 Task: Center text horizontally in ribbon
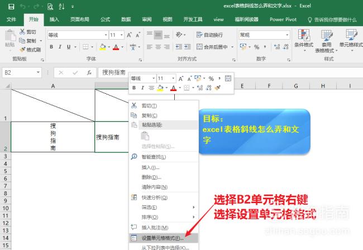[x=158, y=47]
